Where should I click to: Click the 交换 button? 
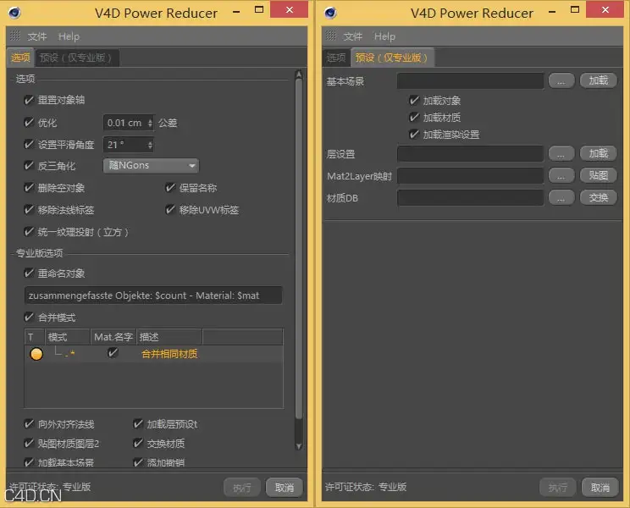pos(599,197)
